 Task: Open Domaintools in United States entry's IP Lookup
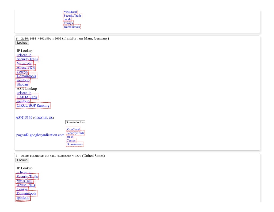click(x=26, y=194)
